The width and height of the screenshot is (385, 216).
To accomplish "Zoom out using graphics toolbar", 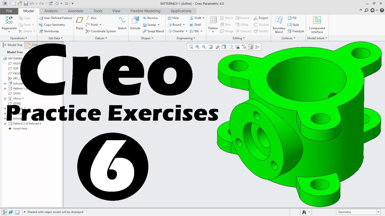I will (x=204, y=47).
